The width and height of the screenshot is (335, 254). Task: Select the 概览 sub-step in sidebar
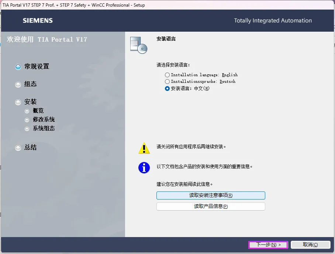pos(34,111)
